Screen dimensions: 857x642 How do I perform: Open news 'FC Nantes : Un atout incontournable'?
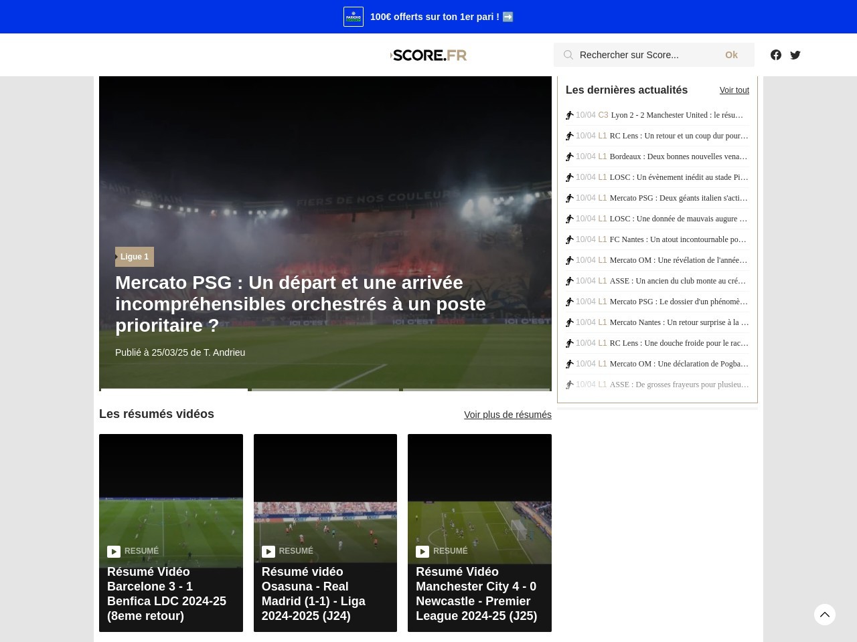tap(679, 239)
